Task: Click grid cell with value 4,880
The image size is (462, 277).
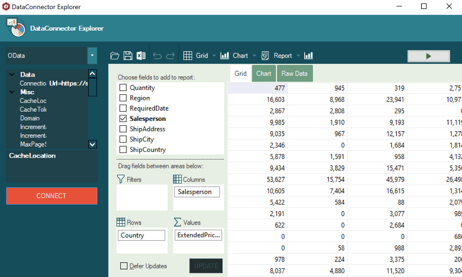Action: coord(318,271)
